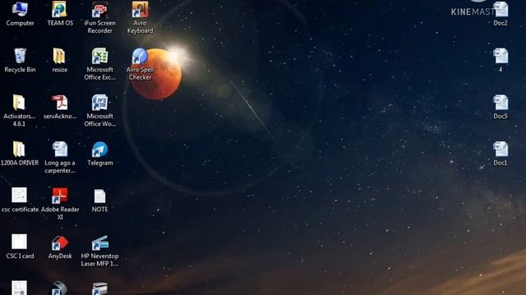Image resolution: width=526 pixels, height=295 pixels.
Task: Click the Microsoft Office Excel shortcut
Action: [99, 64]
